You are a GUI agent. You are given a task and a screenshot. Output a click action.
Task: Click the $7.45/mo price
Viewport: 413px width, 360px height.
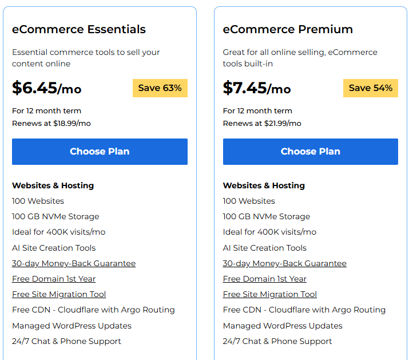pyautogui.click(x=257, y=88)
